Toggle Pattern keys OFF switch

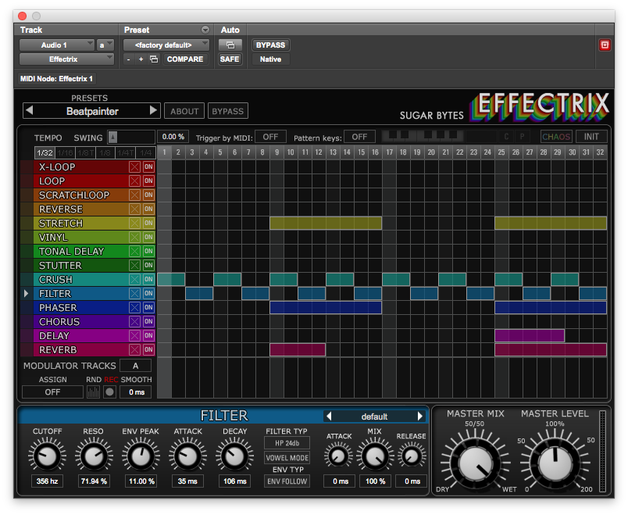click(x=359, y=137)
